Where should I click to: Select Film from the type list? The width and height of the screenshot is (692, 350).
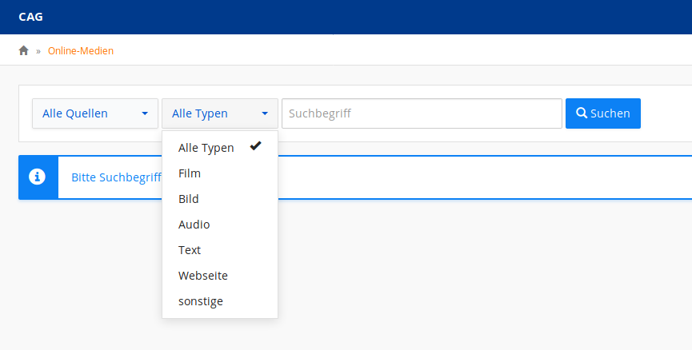(x=190, y=173)
